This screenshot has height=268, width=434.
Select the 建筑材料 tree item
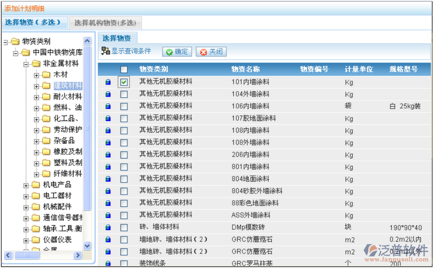68,86
